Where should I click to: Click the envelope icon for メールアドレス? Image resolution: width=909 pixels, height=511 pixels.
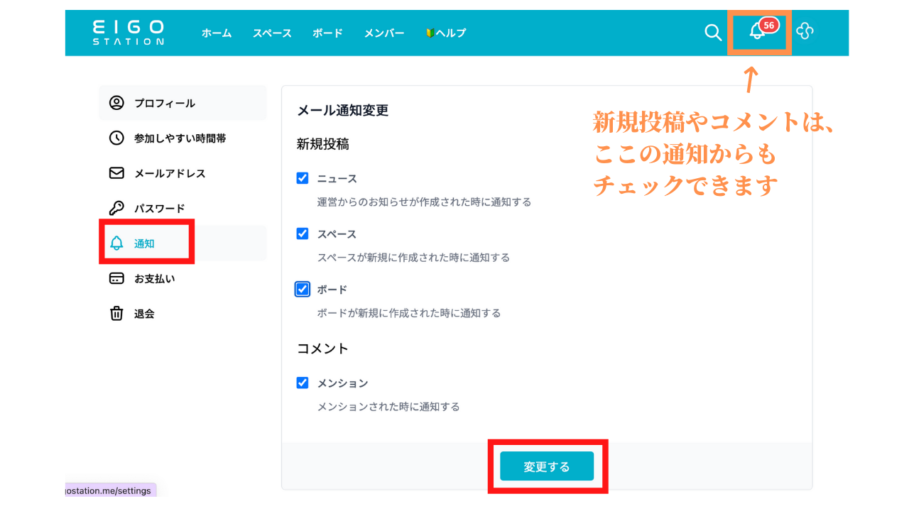(116, 173)
